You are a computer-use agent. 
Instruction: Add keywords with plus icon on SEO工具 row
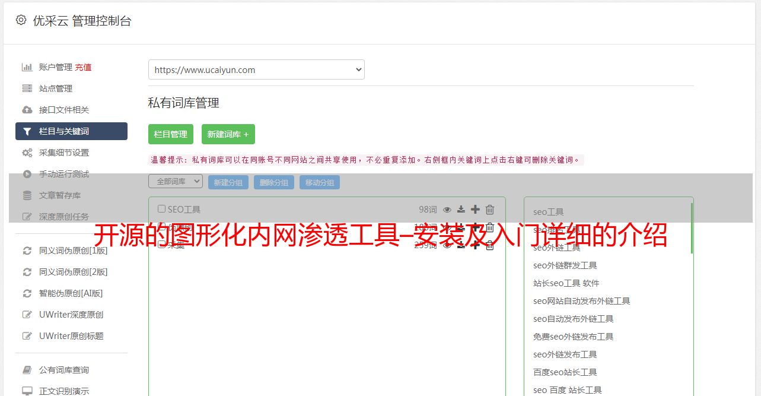click(x=475, y=210)
